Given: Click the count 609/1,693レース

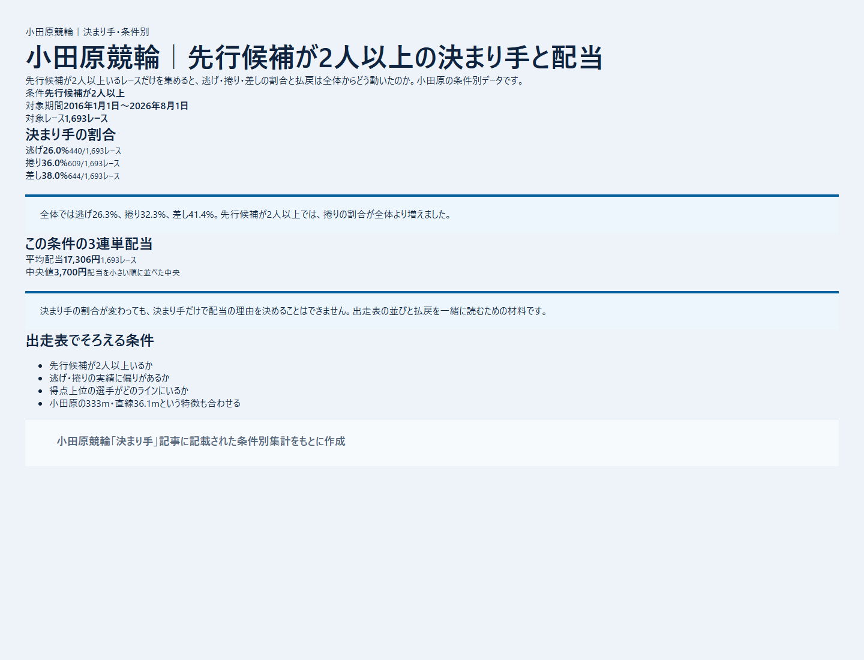Looking at the screenshot, I should pyautogui.click(x=94, y=164).
